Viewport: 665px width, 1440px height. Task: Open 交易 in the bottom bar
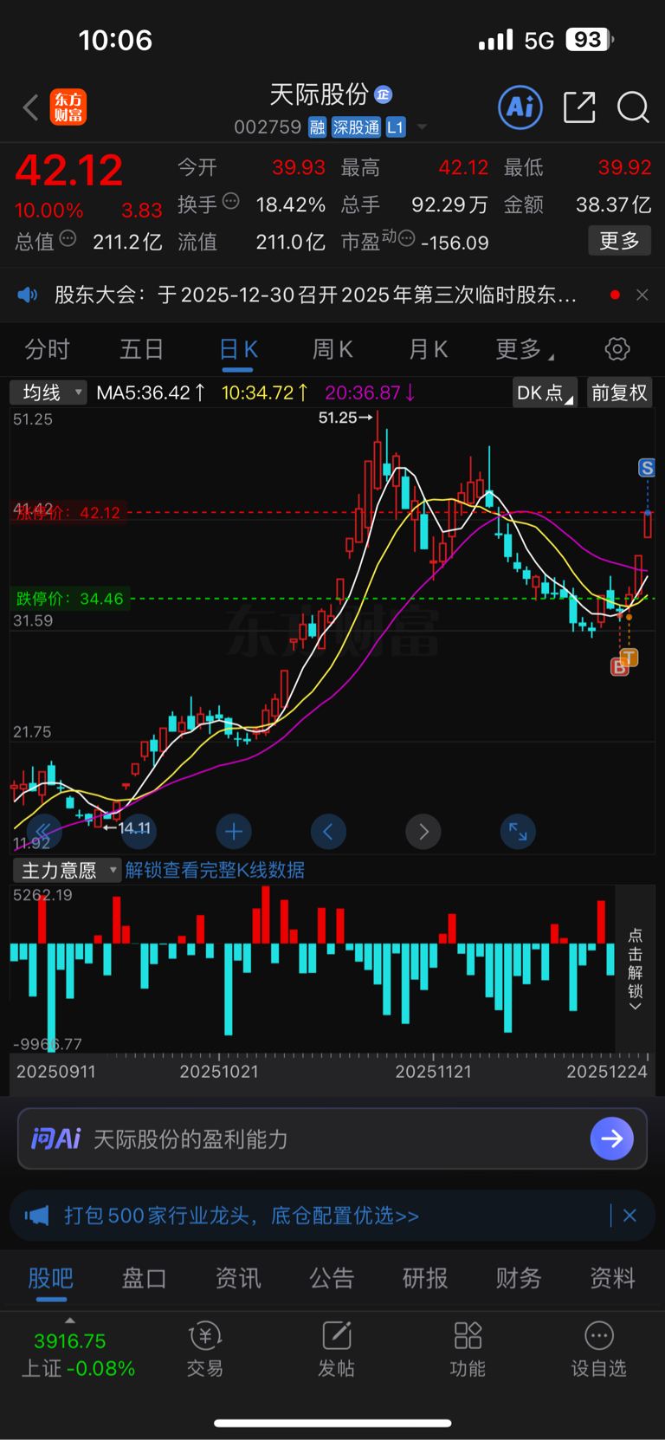click(x=205, y=1350)
